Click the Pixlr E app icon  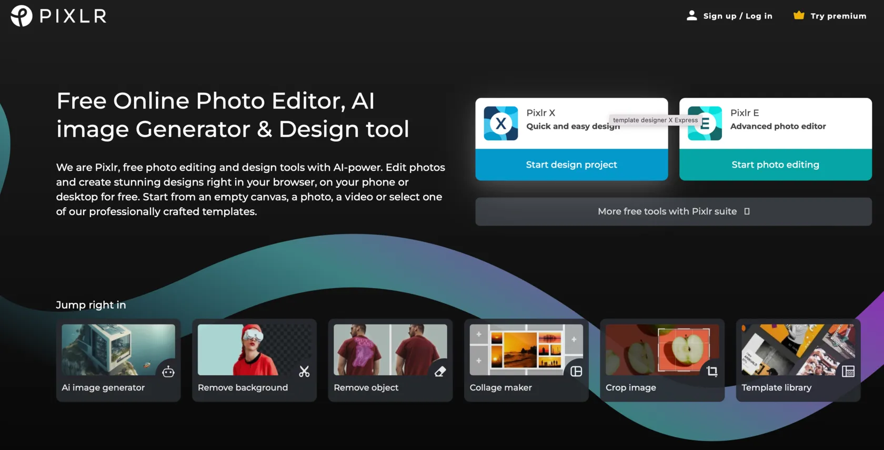(705, 124)
